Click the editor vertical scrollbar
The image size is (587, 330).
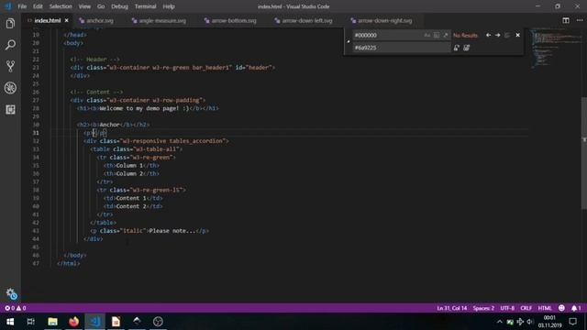pyautogui.click(x=584, y=153)
